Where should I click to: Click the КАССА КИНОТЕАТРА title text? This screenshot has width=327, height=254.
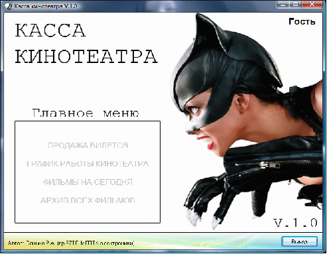(x=86, y=43)
